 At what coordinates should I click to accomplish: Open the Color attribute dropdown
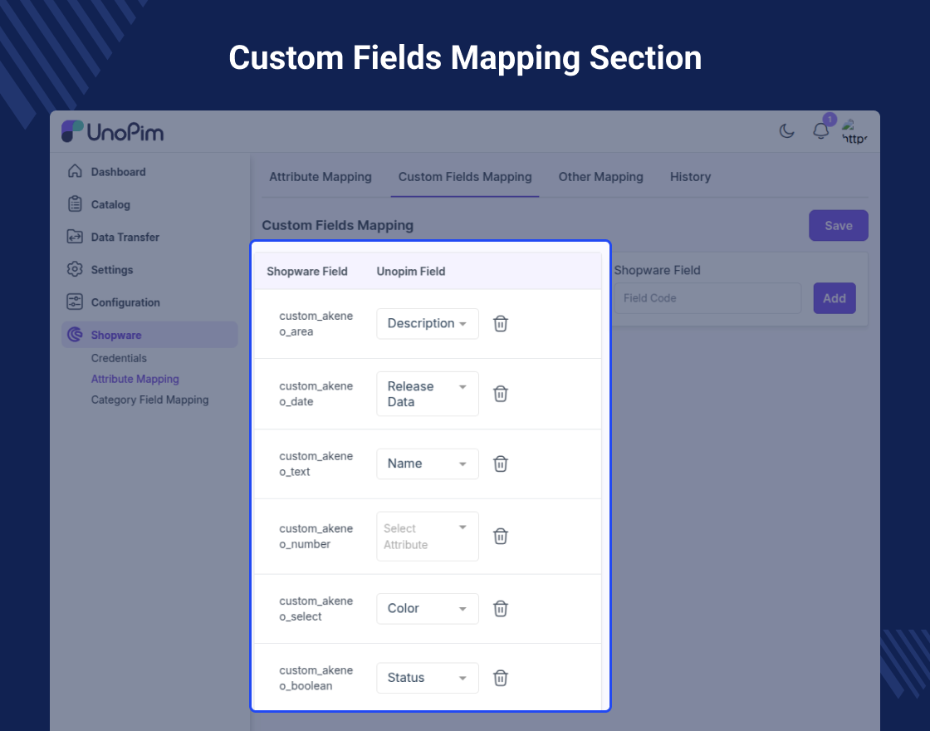(428, 609)
